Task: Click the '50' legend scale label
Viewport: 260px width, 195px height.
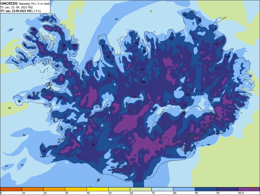Action: (110, 193)
